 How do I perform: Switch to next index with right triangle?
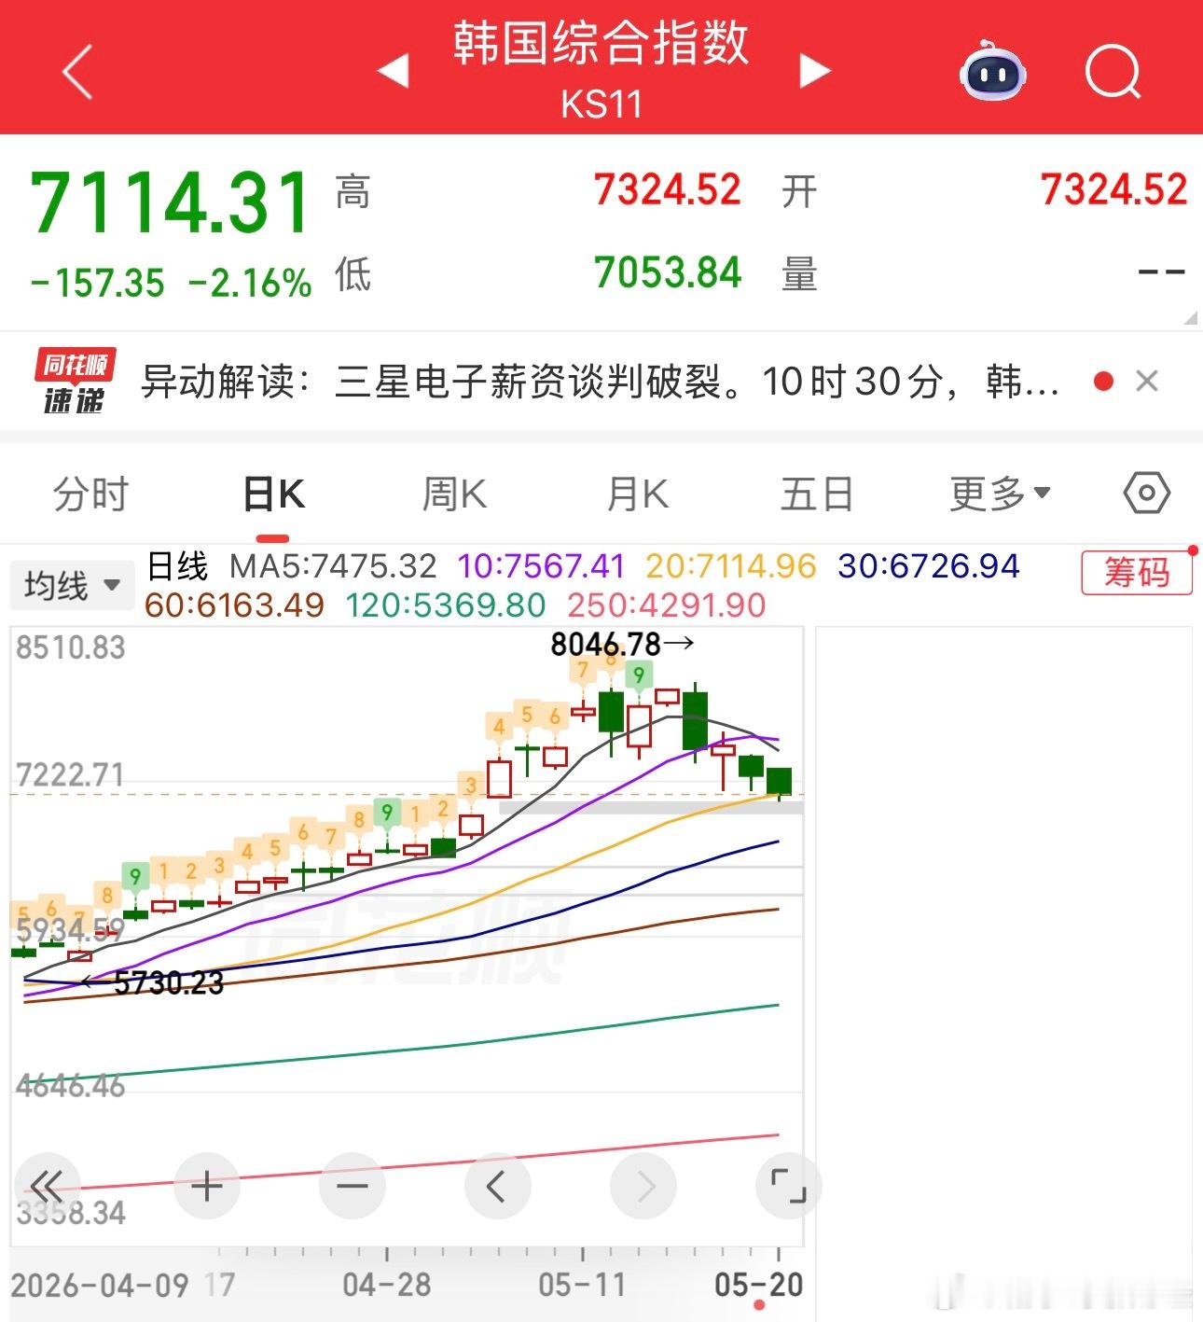815,70
